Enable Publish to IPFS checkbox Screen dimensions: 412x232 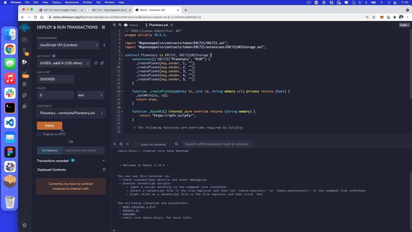pyautogui.click(x=39, y=134)
